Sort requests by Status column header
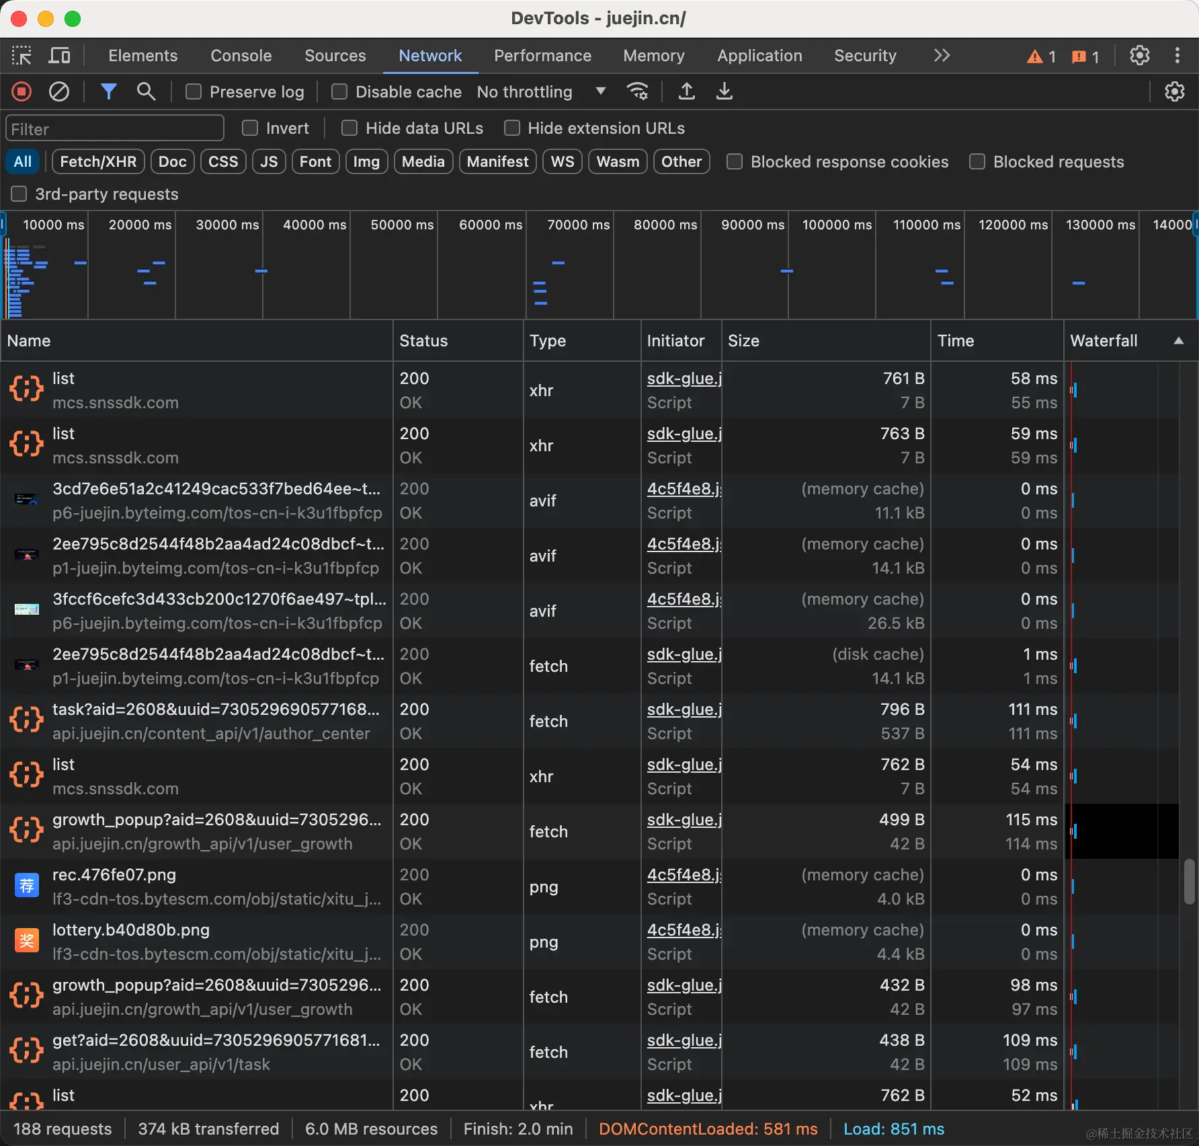1199x1146 pixels. tap(458, 341)
